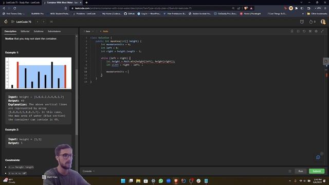Bookmark this page in address bar

(x=66, y=8)
